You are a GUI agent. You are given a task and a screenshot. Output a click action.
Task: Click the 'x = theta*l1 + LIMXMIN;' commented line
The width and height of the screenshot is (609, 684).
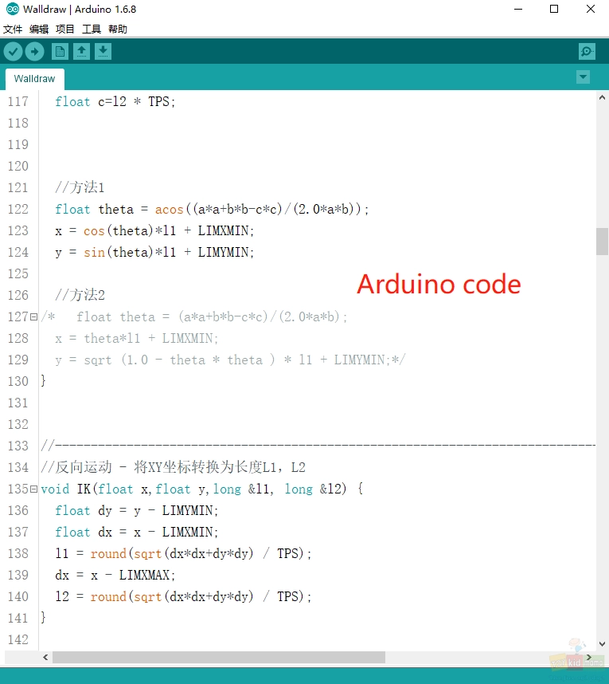pyautogui.click(x=136, y=339)
